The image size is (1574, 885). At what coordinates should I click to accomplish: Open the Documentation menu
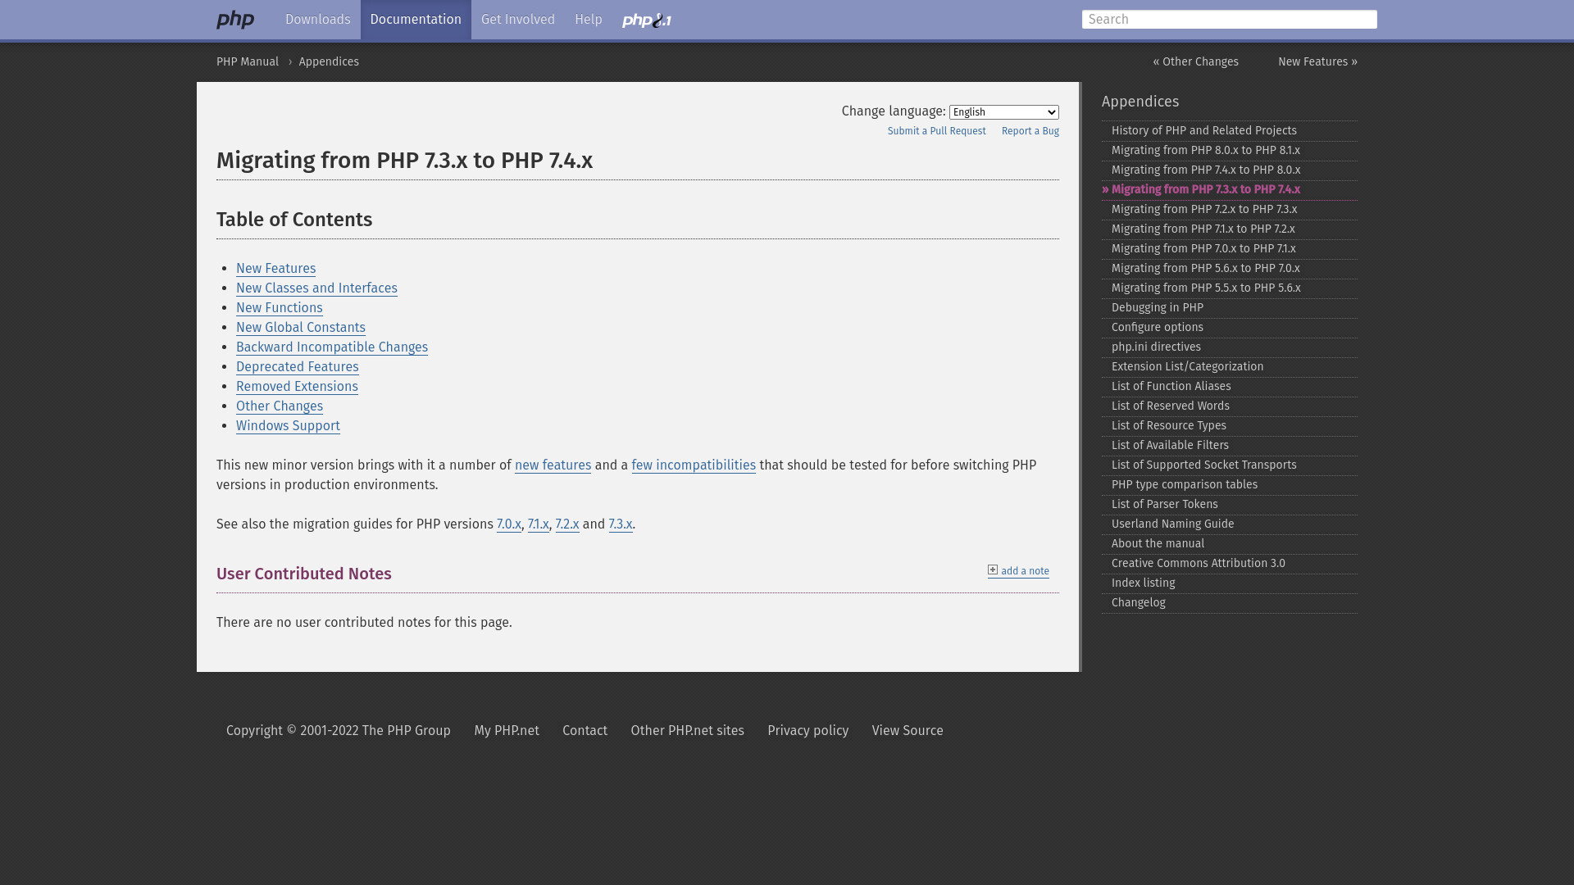tap(416, 20)
